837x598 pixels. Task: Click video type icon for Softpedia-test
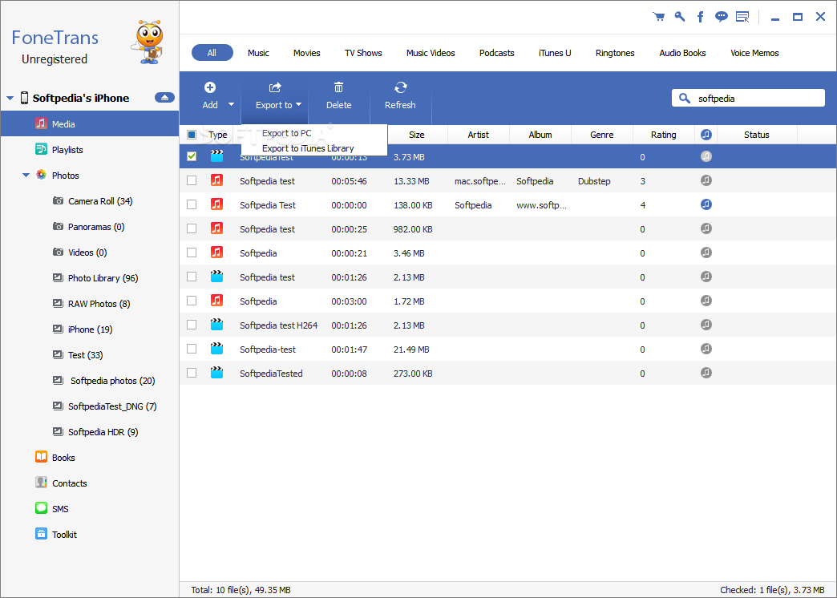point(216,348)
